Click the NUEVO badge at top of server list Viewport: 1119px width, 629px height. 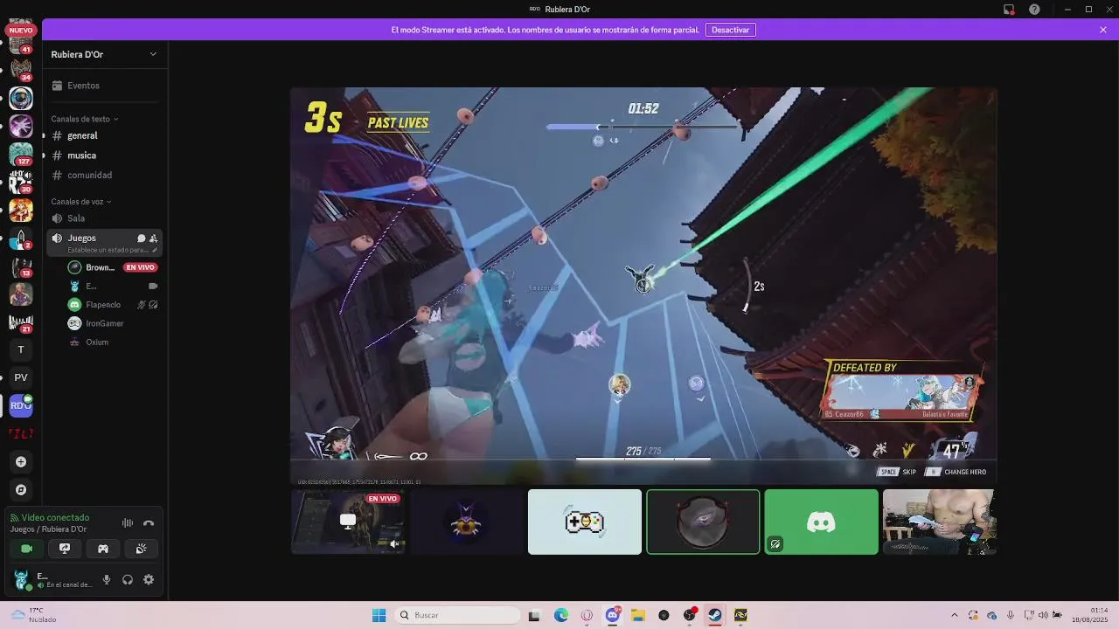pyautogui.click(x=21, y=30)
